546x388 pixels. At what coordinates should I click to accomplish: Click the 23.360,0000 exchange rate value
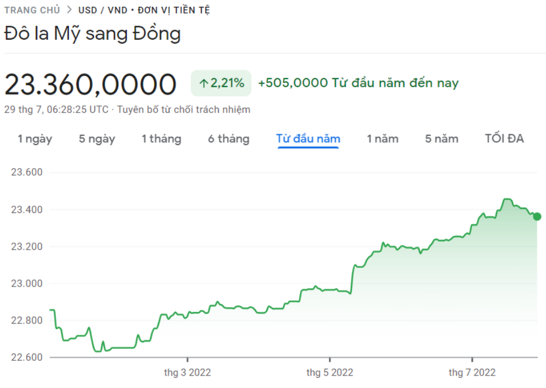tap(91, 84)
